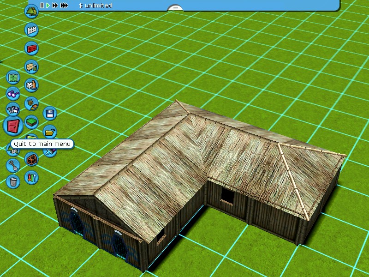Open the wooden building frame tool
The width and height of the screenshot is (369, 277).
click(31, 159)
